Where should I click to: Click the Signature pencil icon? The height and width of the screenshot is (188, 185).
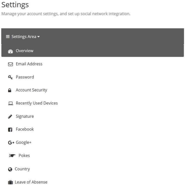pos(10,116)
